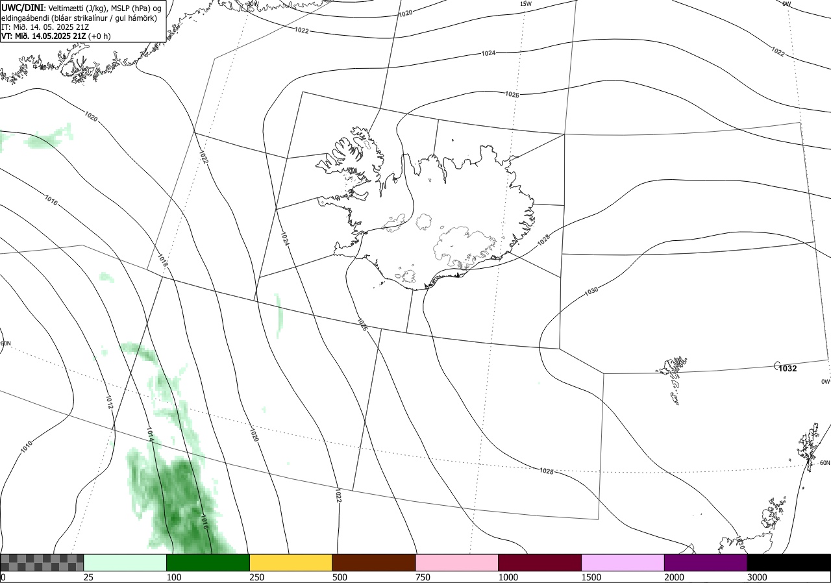Select the "1018" isobar label

[162, 261]
